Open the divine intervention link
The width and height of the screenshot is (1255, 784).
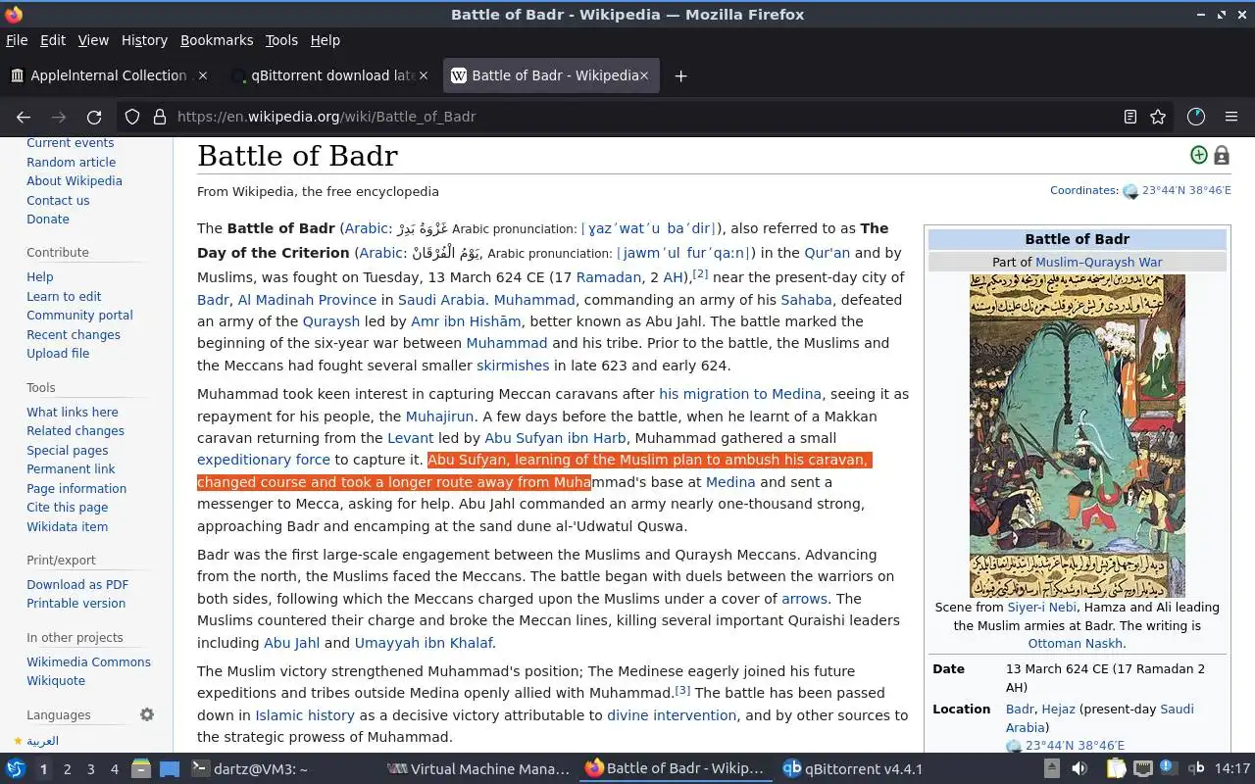672,715
